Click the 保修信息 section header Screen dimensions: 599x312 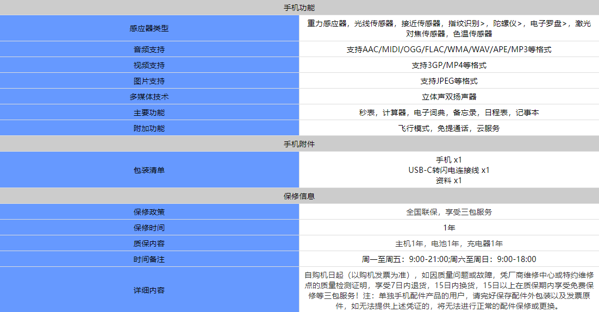pos(299,196)
